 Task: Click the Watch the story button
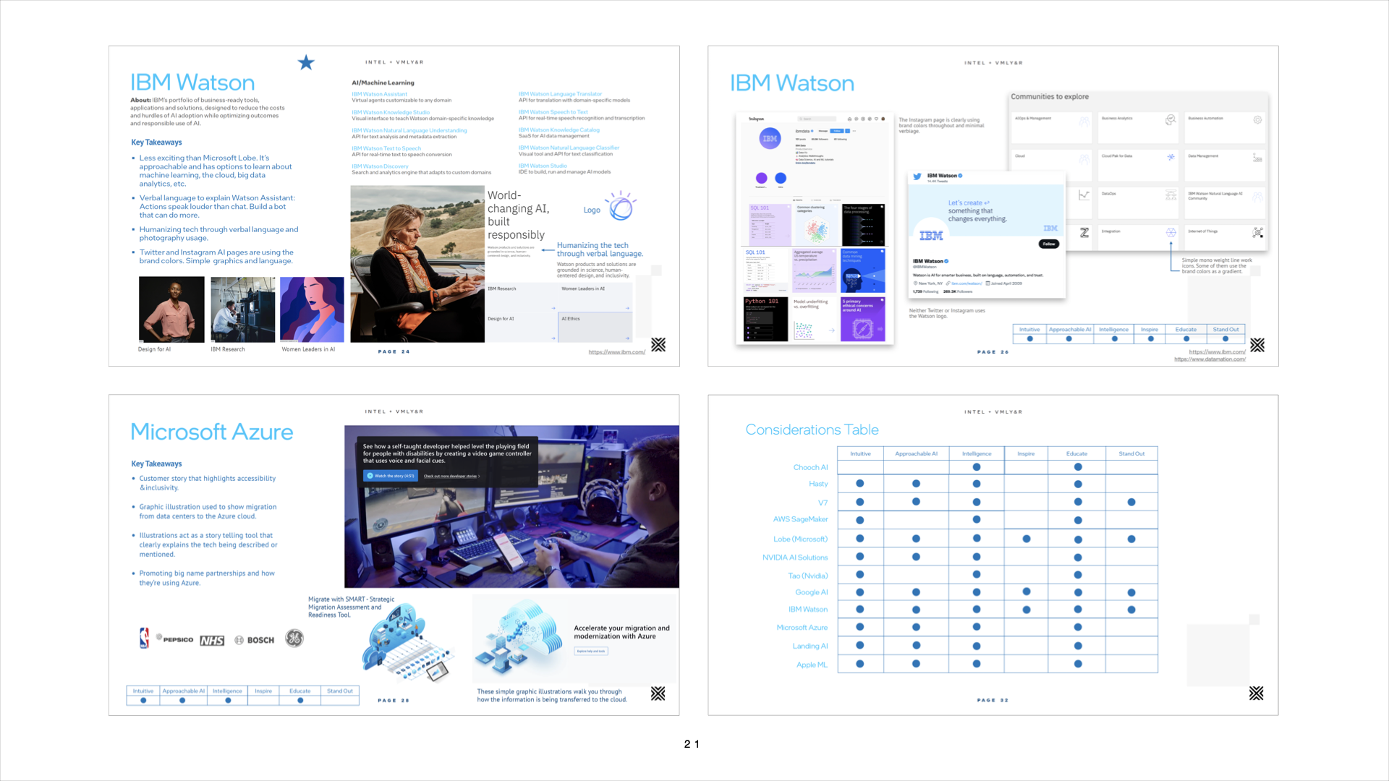[x=391, y=476]
